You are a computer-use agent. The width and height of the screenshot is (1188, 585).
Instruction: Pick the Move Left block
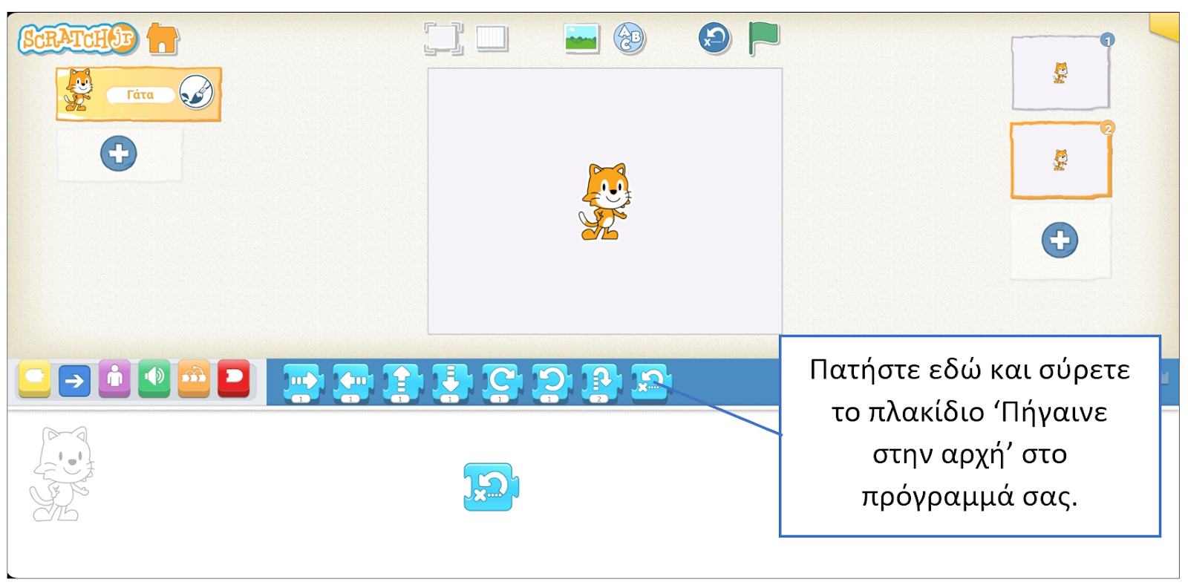(x=352, y=383)
